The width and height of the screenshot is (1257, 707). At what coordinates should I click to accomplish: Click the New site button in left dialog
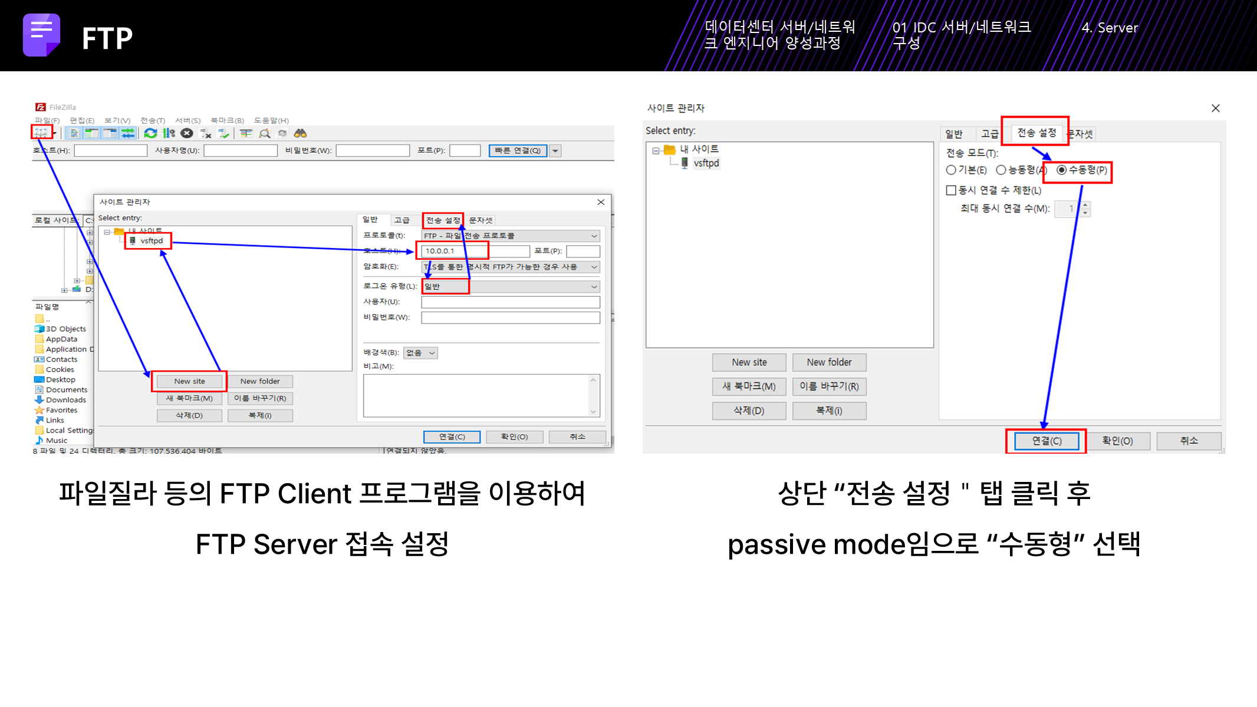pos(189,381)
